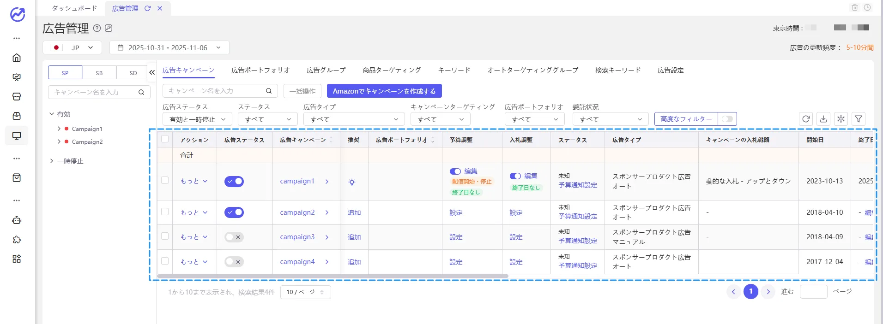The height and width of the screenshot is (324, 883).
Task: Open the 委託状況 filter dropdown
Action: [611, 119]
